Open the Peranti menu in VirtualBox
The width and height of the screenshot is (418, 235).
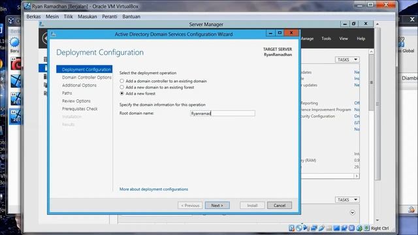click(x=110, y=16)
